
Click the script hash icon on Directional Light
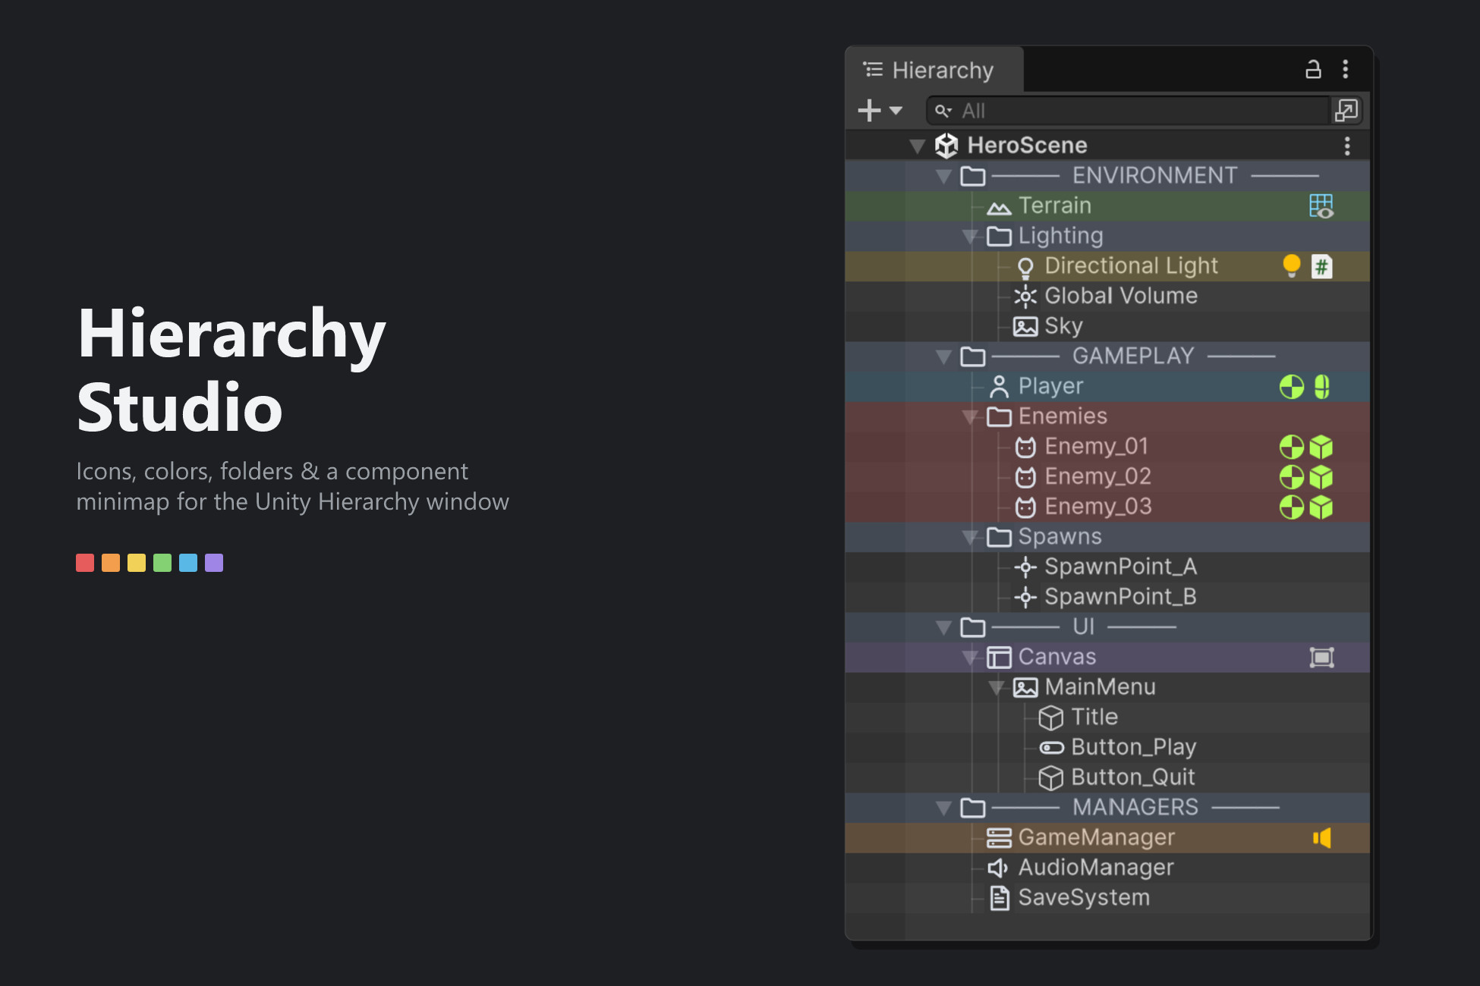(x=1321, y=266)
